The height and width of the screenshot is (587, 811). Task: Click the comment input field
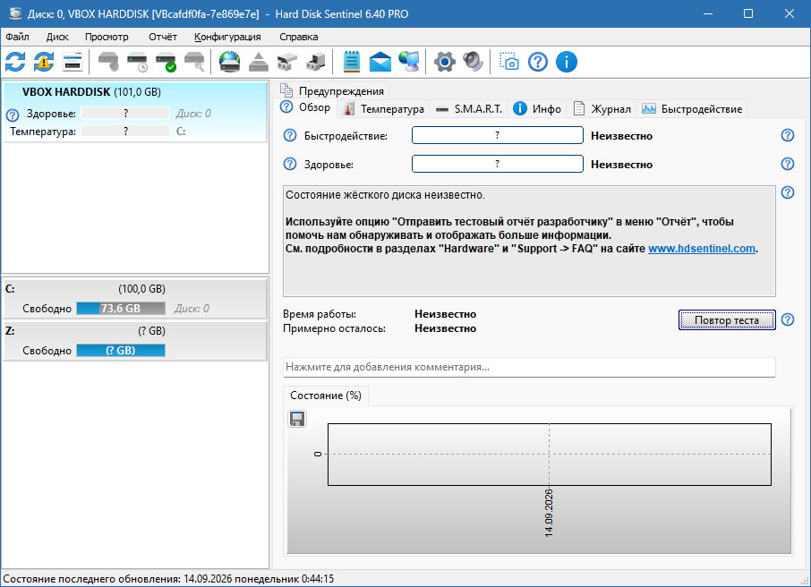coord(529,367)
